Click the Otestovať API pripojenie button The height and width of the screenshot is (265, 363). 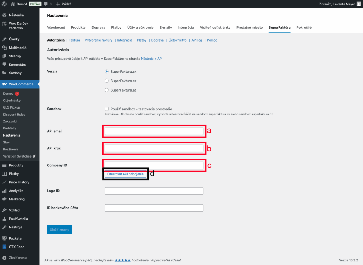pos(125,174)
